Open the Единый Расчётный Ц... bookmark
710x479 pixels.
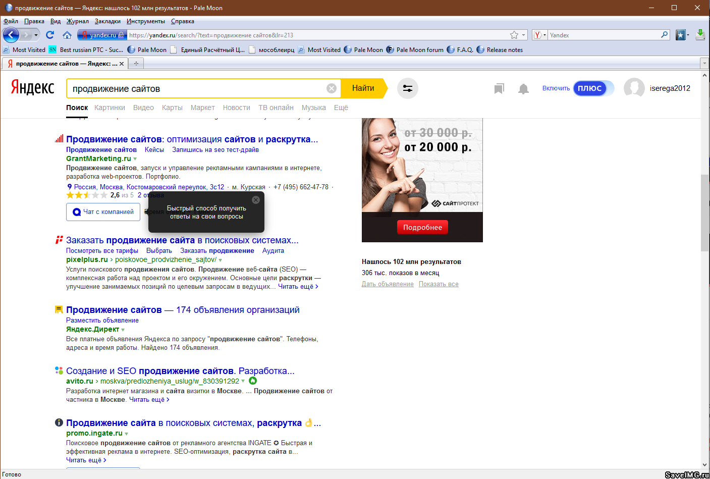[207, 49]
